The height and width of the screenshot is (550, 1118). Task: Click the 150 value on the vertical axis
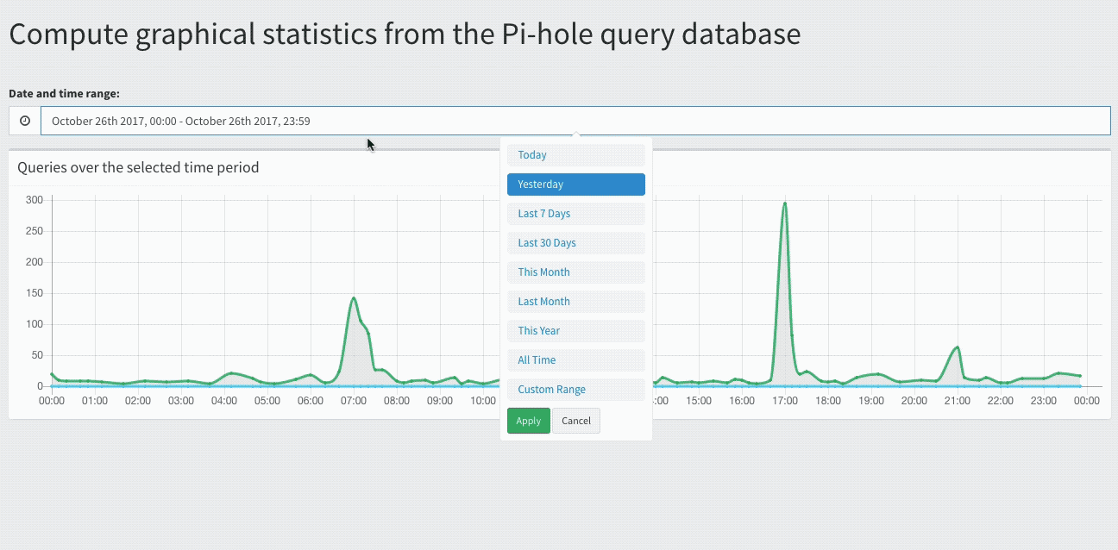pos(35,293)
